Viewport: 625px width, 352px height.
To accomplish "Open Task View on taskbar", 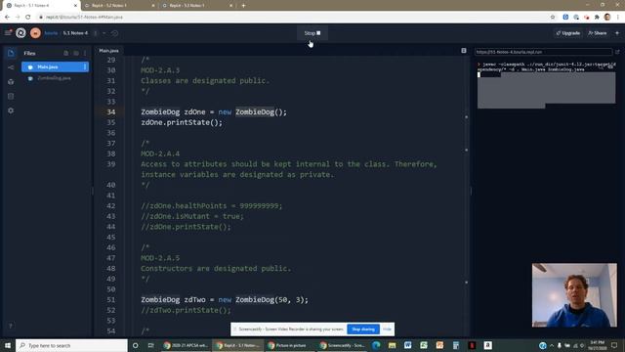I will coord(150,345).
